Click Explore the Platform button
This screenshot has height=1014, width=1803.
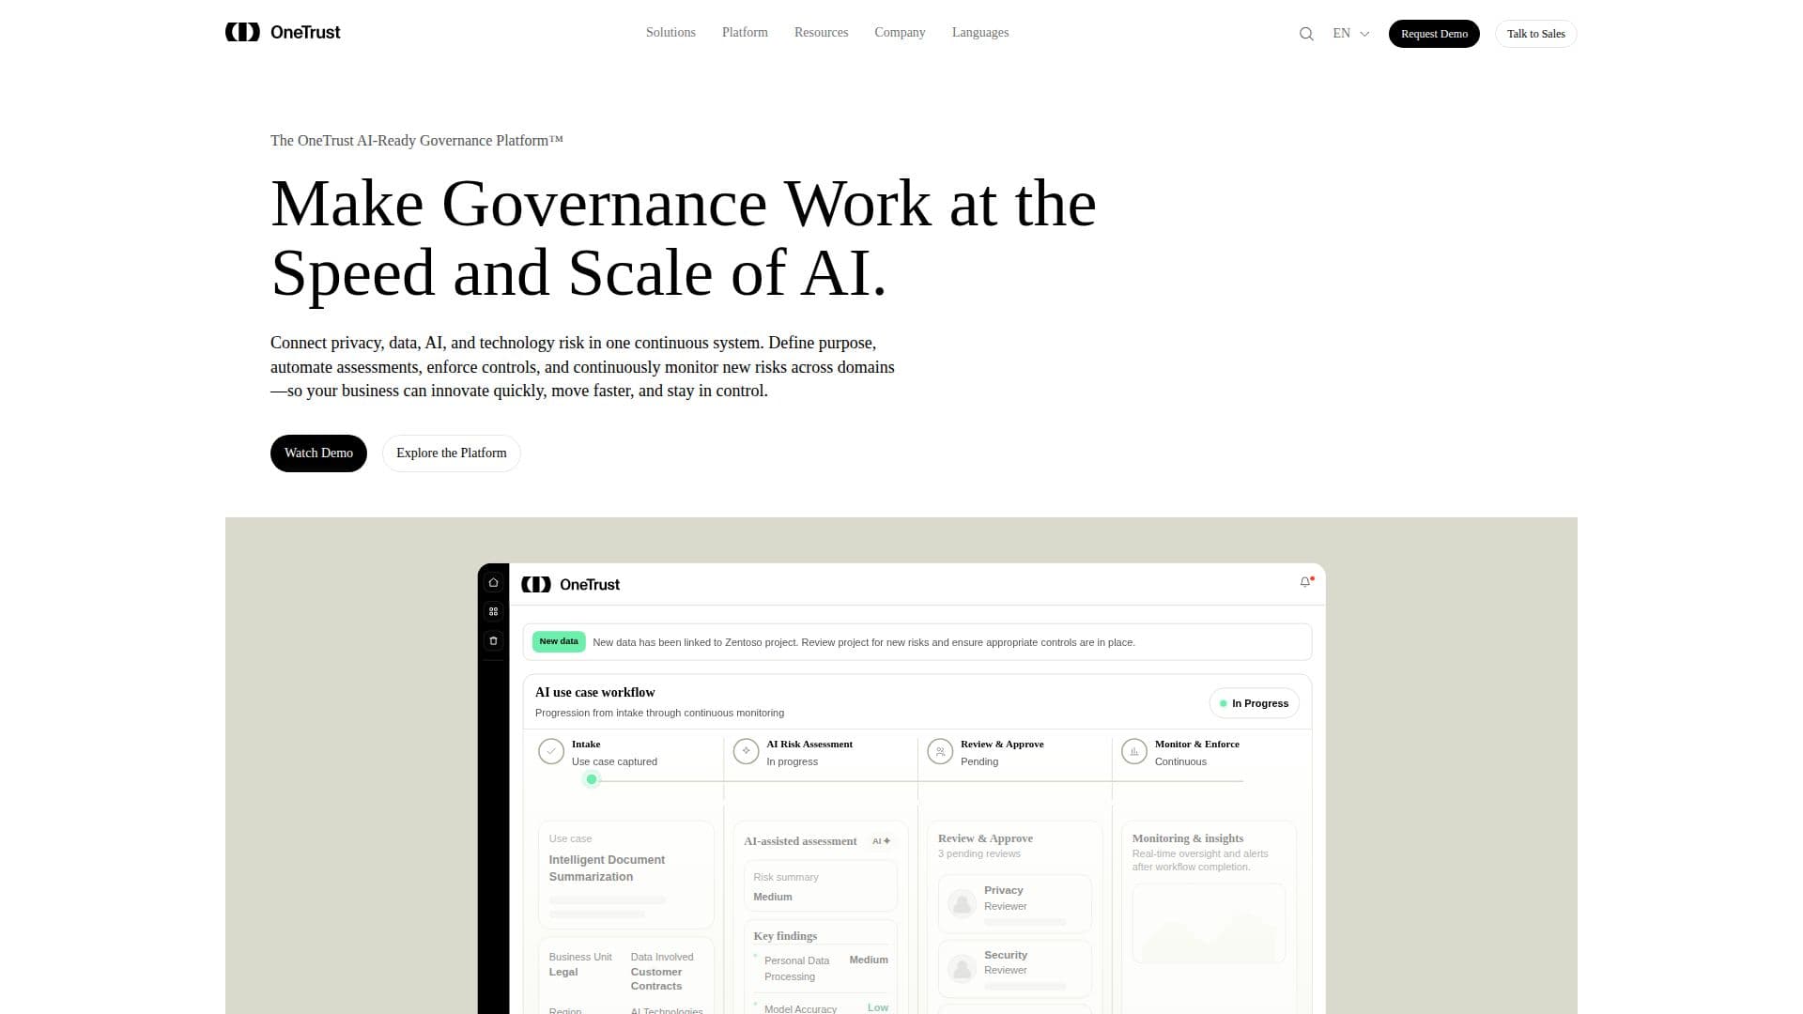[x=452, y=453]
